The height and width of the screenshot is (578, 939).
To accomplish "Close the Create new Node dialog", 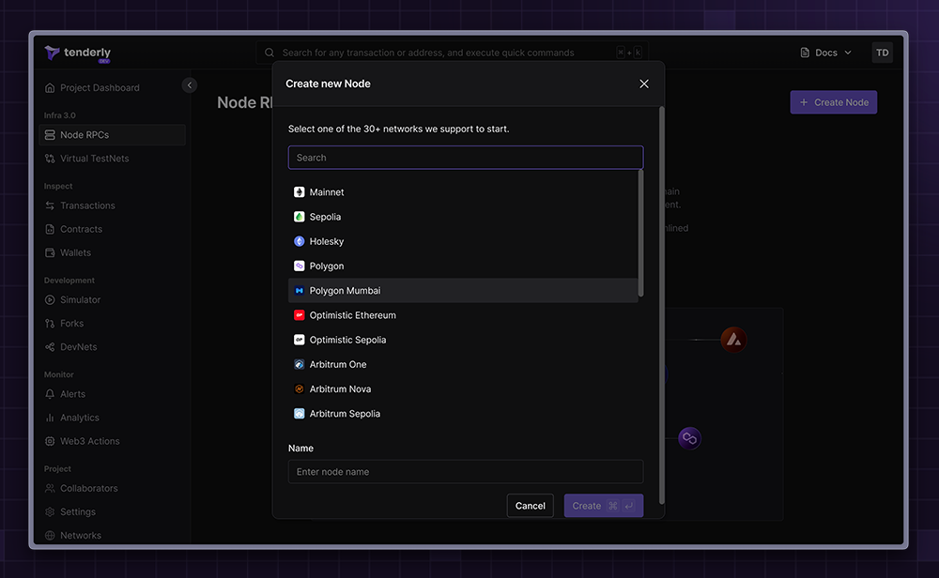I will click(x=644, y=84).
